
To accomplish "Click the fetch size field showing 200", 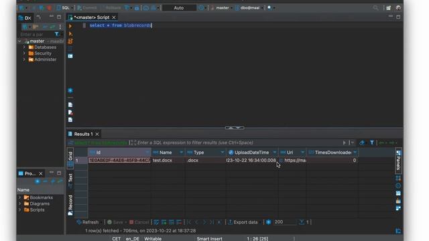I will pos(285,222).
